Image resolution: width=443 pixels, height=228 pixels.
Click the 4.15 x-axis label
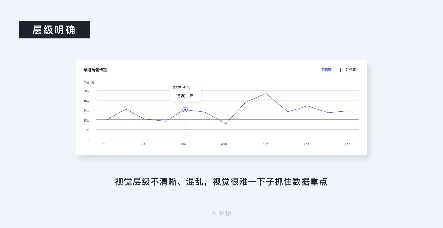pyautogui.click(x=224, y=145)
